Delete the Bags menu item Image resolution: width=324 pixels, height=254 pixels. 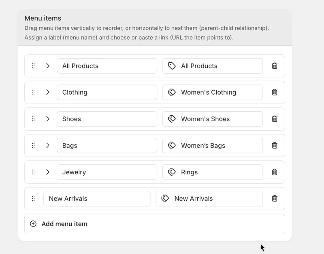[275, 146]
